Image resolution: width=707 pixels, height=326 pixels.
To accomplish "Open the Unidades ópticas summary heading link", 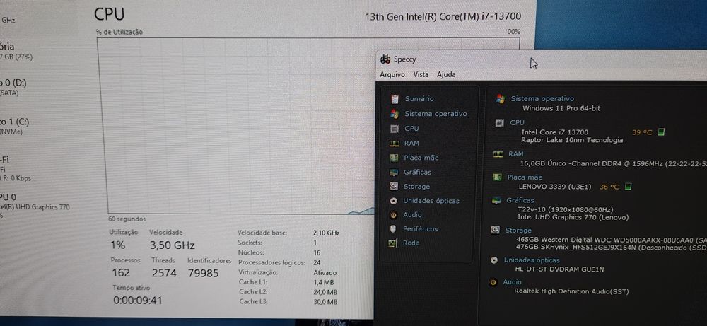I will point(532,260).
